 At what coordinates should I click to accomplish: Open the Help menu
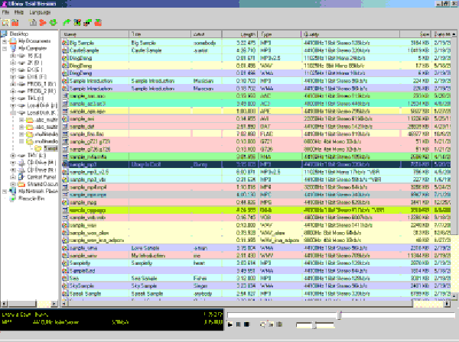(x=18, y=14)
